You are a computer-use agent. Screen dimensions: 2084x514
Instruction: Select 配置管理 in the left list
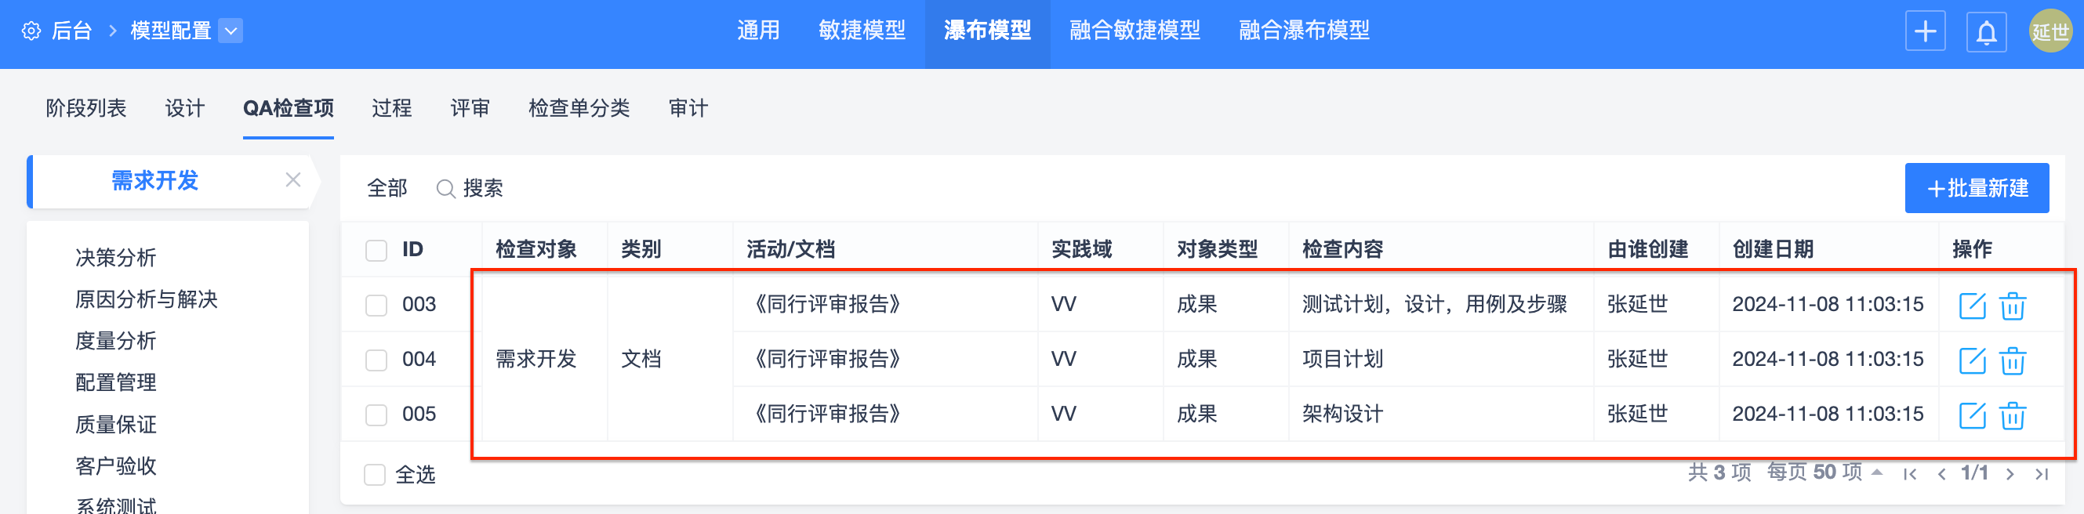pos(116,382)
